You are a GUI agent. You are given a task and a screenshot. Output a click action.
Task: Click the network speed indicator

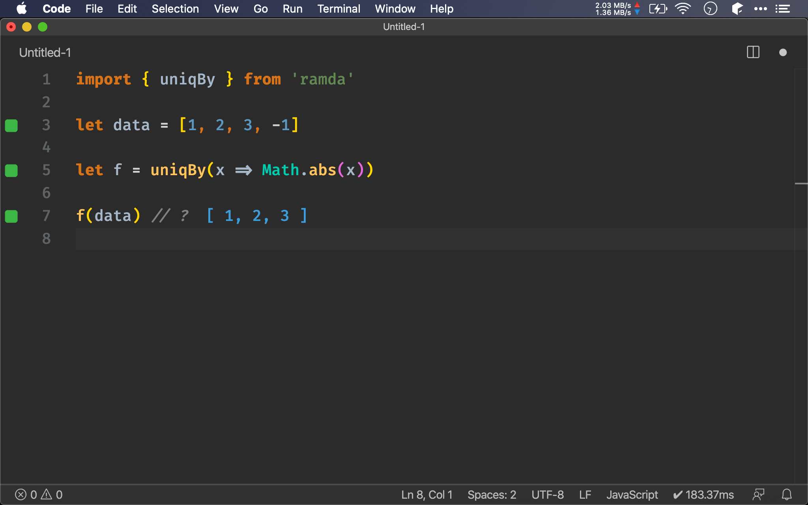(x=617, y=9)
